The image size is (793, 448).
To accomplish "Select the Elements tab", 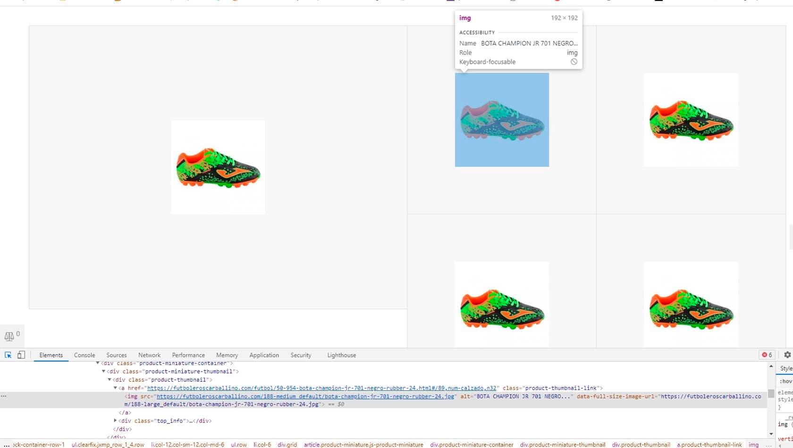I will tap(51, 355).
